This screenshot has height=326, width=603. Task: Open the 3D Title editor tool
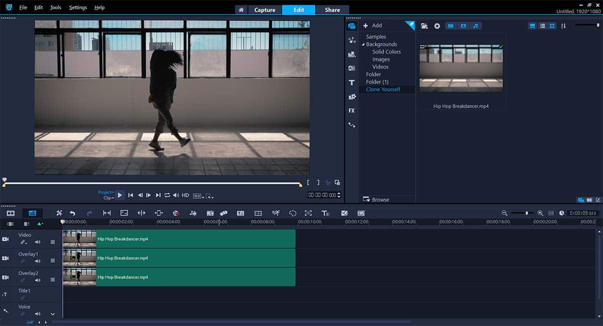tap(326, 213)
